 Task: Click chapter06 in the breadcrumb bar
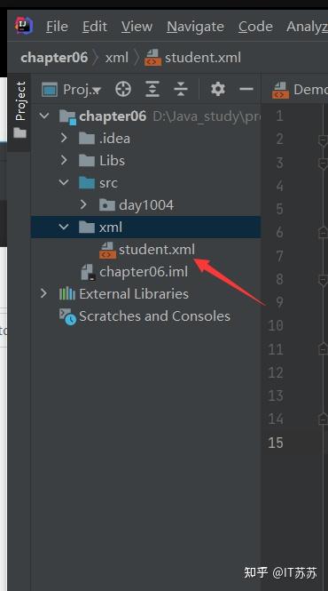(x=54, y=58)
